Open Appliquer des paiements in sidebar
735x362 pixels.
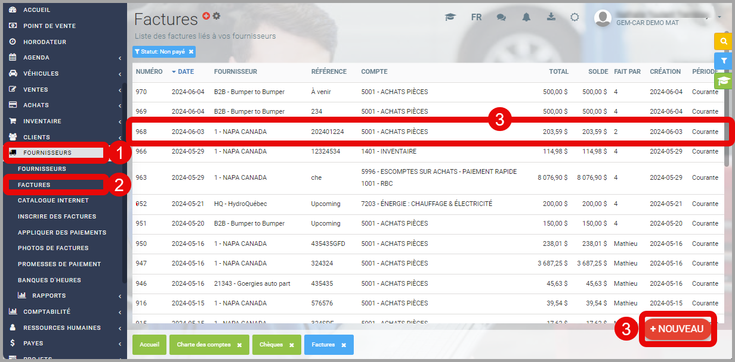(62, 232)
